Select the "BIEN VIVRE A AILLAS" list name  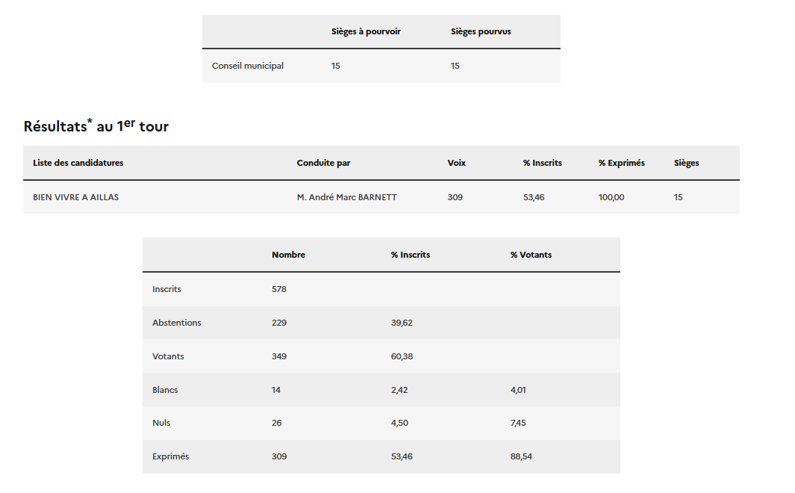click(76, 197)
